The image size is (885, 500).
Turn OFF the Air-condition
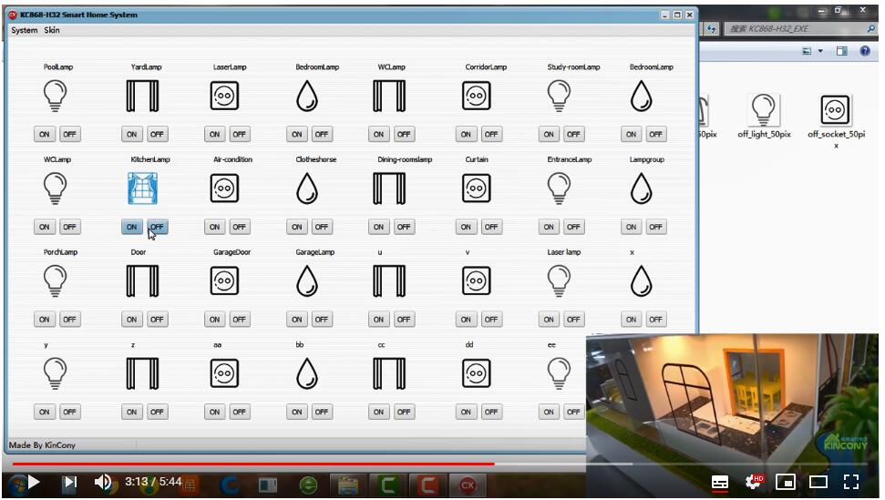(x=239, y=227)
